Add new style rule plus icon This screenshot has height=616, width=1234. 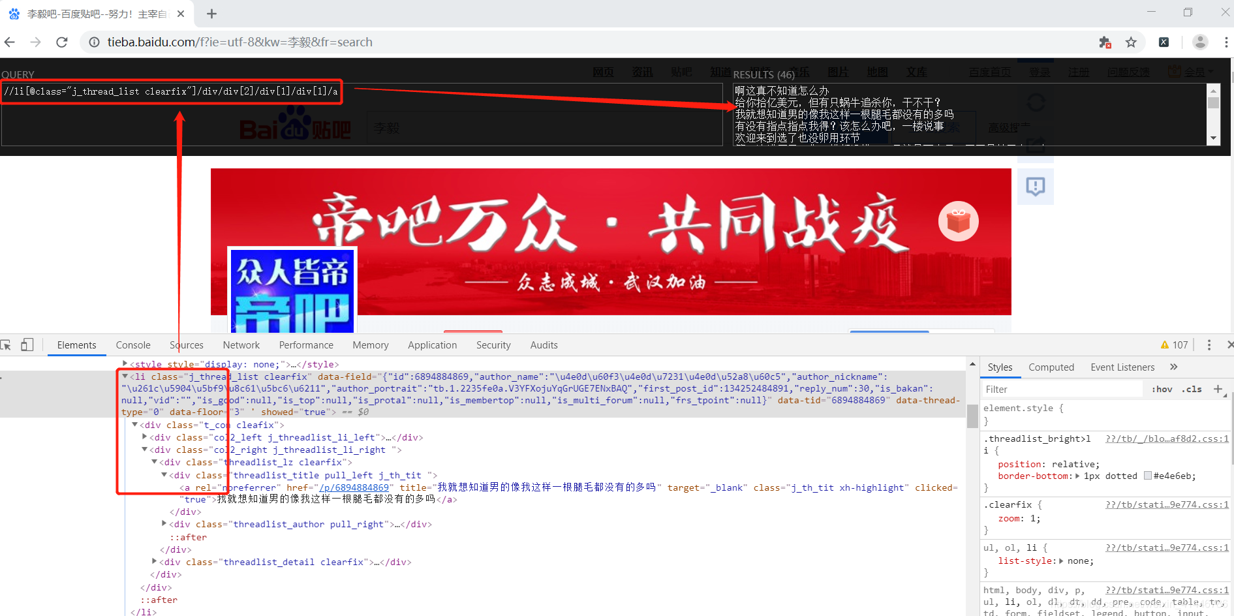pos(1218,389)
